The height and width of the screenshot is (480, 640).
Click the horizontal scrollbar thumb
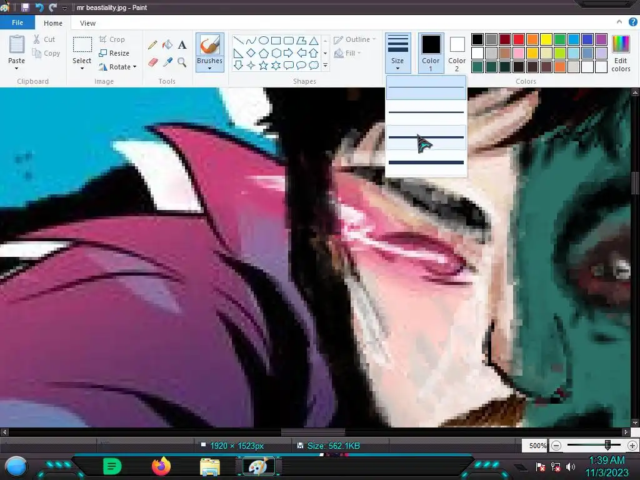313,431
